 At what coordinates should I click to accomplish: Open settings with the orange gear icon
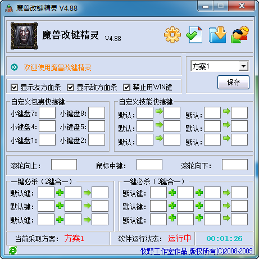(x=172, y=35)
